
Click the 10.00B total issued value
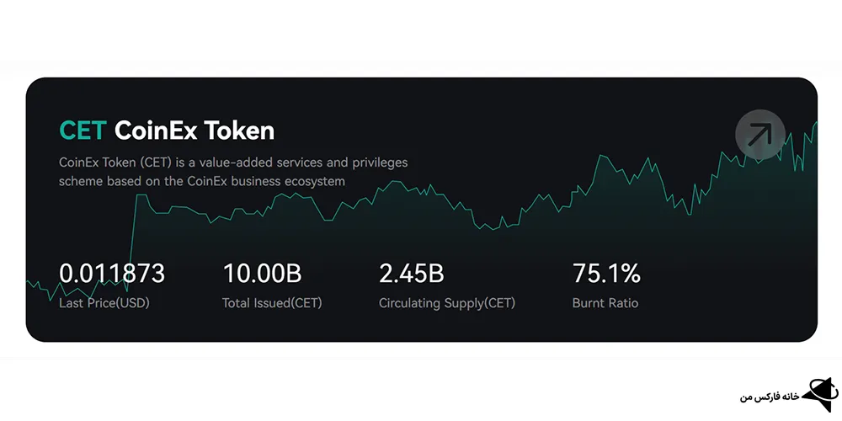tap(262, 274)
